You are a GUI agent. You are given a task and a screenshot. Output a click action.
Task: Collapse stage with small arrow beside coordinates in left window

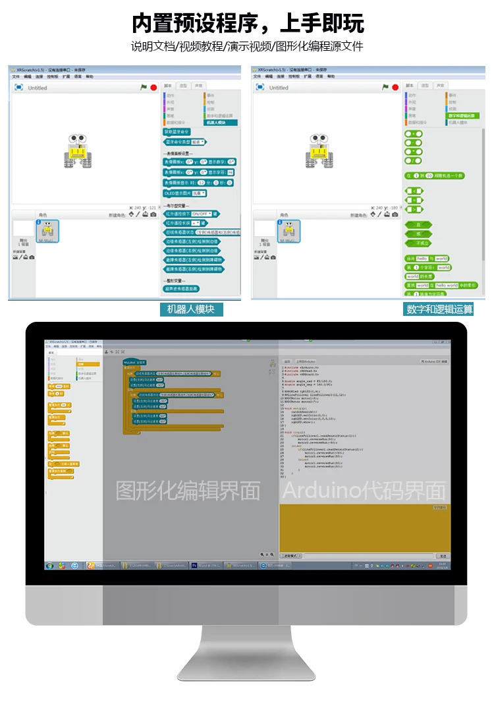pos(160,208)
